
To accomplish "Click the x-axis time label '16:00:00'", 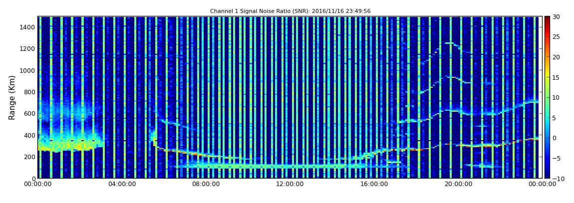I will (374, 184).
